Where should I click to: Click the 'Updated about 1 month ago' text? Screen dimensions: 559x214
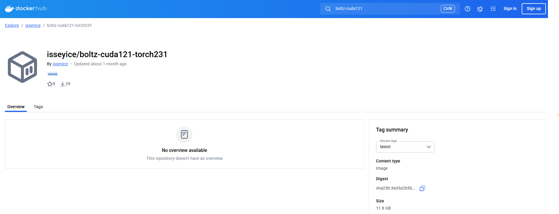(100, 64)
